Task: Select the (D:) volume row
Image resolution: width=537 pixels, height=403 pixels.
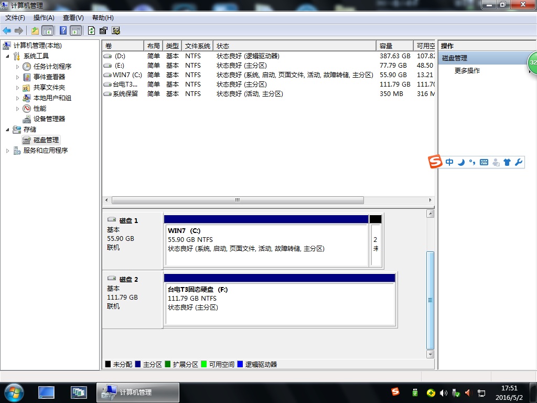Action: (268, 56)
